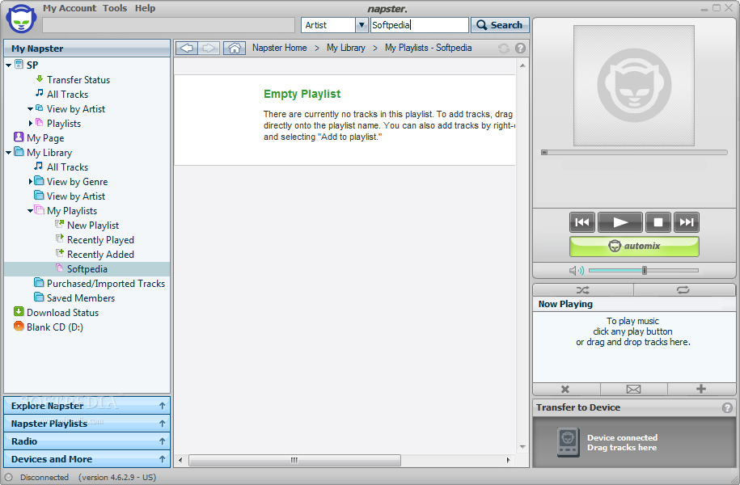740x485 pixels.
Task: Open the Help menu
Action: [145, 8]
